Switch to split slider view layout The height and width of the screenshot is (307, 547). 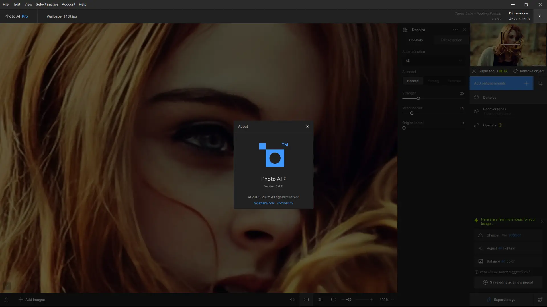tap(334, 300)
